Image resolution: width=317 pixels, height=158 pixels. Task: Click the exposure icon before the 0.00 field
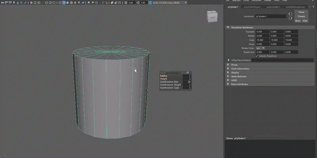click(126, 3)
